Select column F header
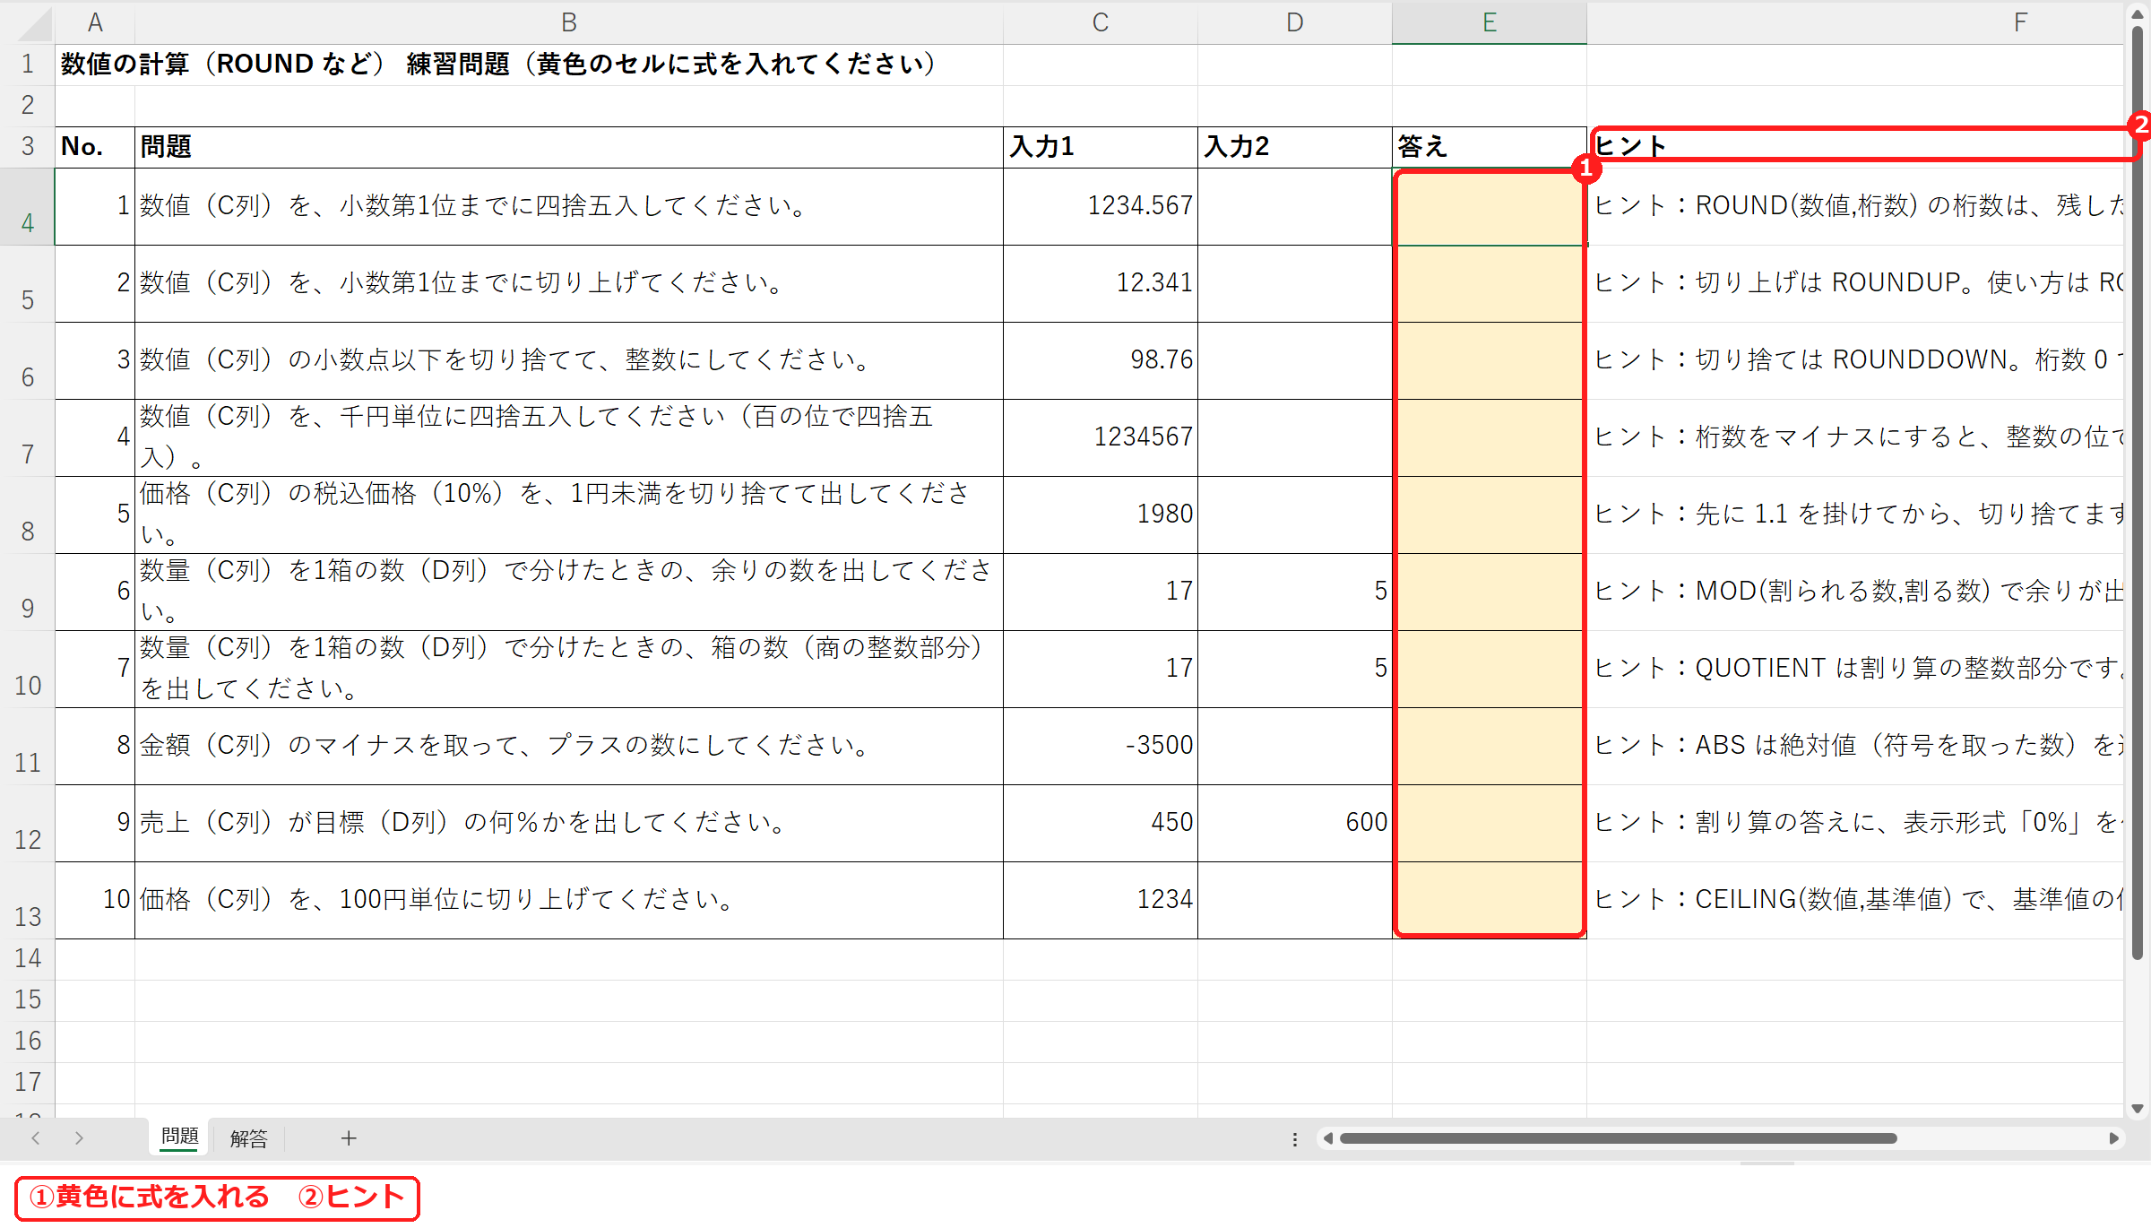Screen dimensions: 2151x1228 tap(1855, 22)
